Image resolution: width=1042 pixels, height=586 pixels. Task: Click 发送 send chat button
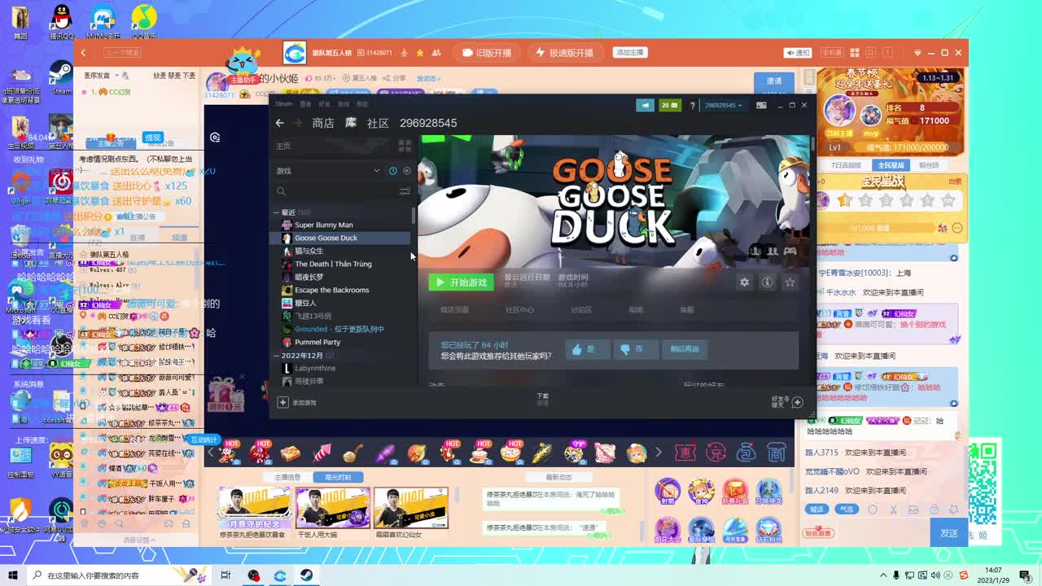(x=949, y=533)
